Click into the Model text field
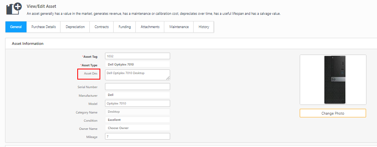377x147 pixels. (x=137, y=103)
